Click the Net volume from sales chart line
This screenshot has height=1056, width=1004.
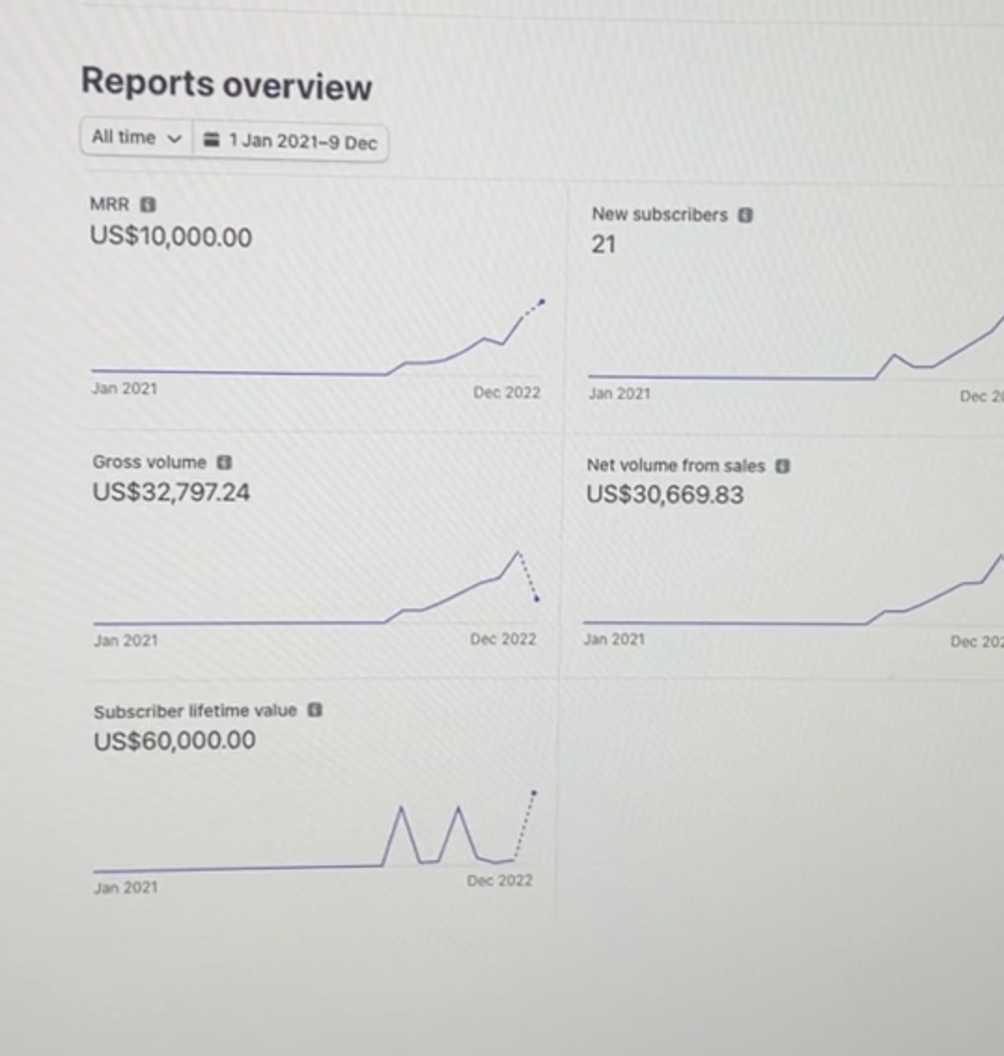point(793,591)
